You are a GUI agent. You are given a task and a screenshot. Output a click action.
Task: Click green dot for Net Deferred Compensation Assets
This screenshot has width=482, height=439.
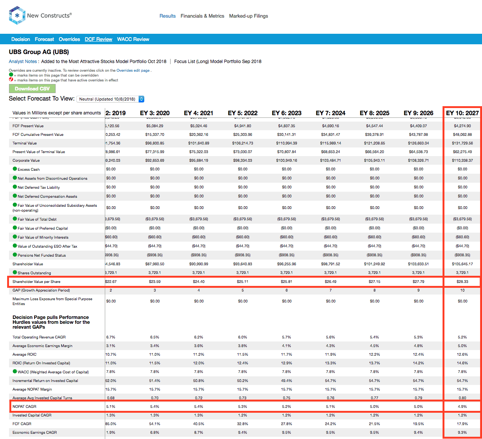(x=15, y=196)
